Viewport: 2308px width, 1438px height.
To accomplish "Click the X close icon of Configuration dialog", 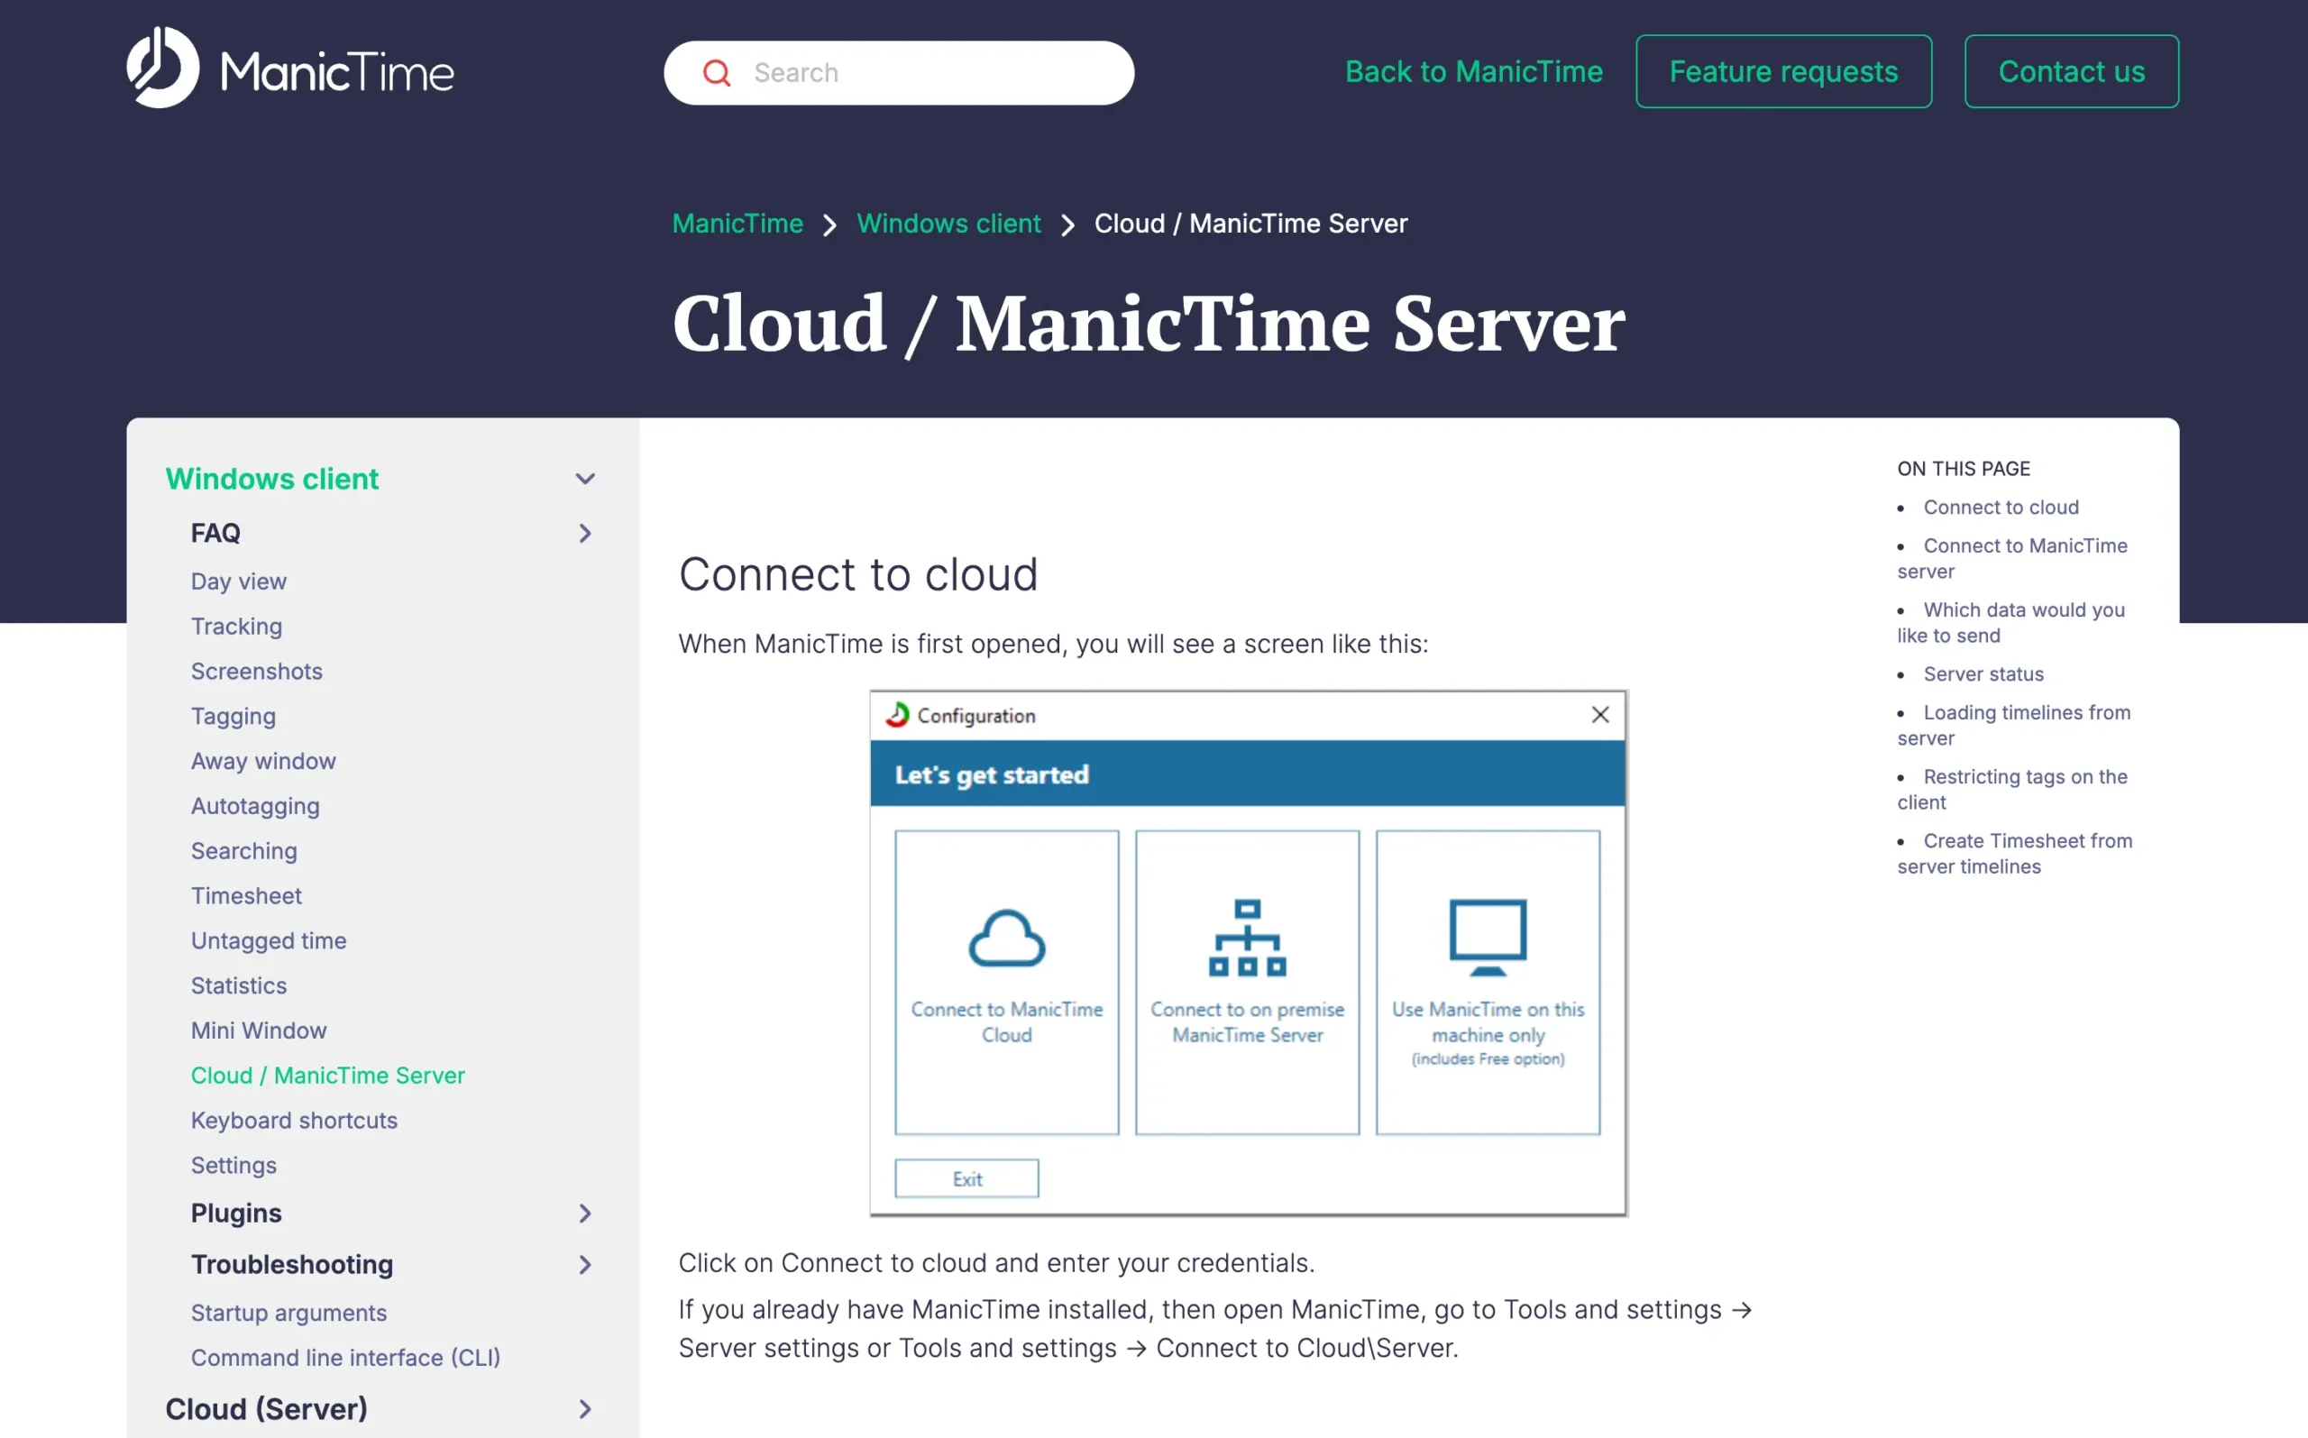I will 1599,715.
